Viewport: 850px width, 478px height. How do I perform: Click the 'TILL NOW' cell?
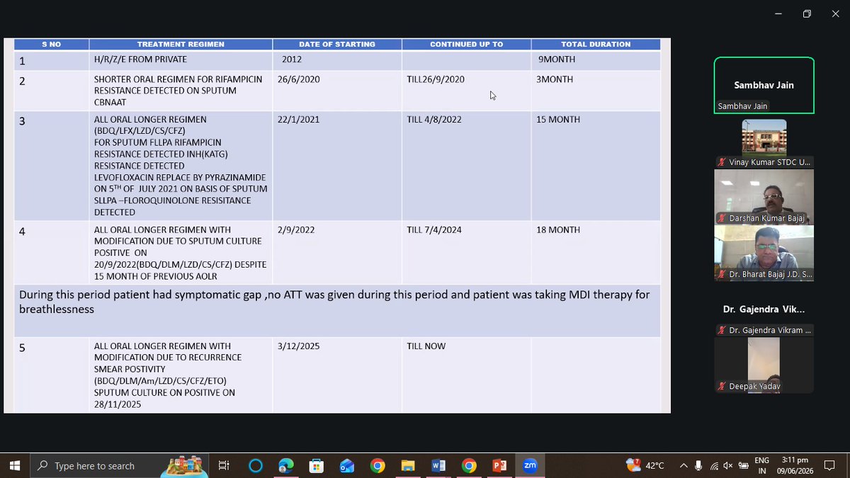point(466,375)
